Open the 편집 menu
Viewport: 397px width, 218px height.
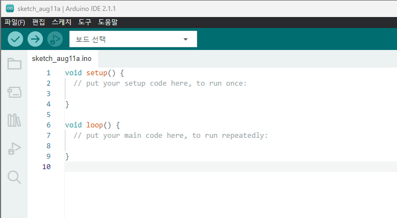coord(39,22)
